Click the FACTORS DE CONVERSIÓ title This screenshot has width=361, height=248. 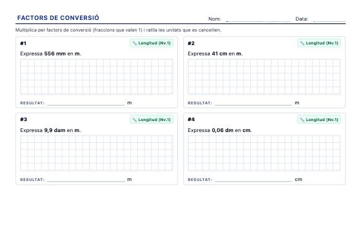click(58, 18)
